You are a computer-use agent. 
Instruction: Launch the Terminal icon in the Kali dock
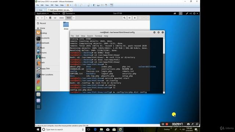tap(38, 38)
